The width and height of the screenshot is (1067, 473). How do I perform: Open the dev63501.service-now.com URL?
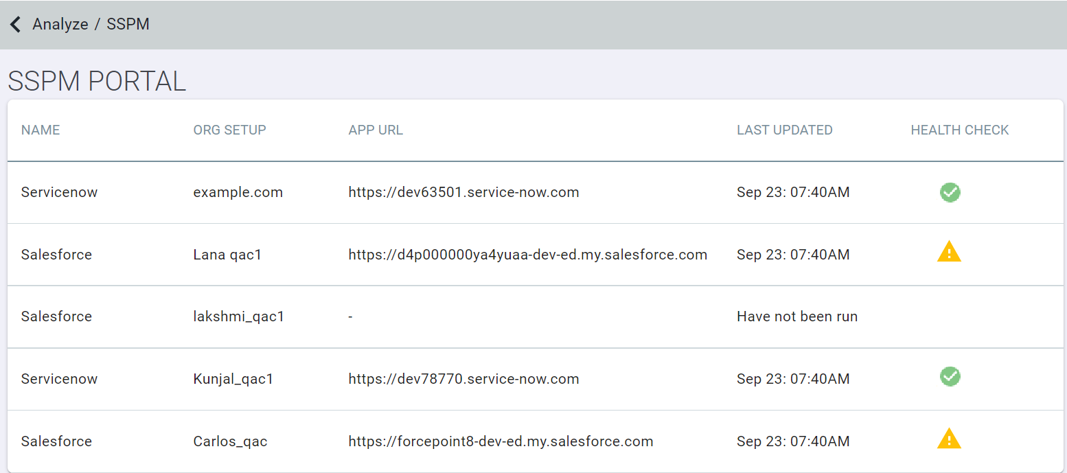click(x=463, y=192)
